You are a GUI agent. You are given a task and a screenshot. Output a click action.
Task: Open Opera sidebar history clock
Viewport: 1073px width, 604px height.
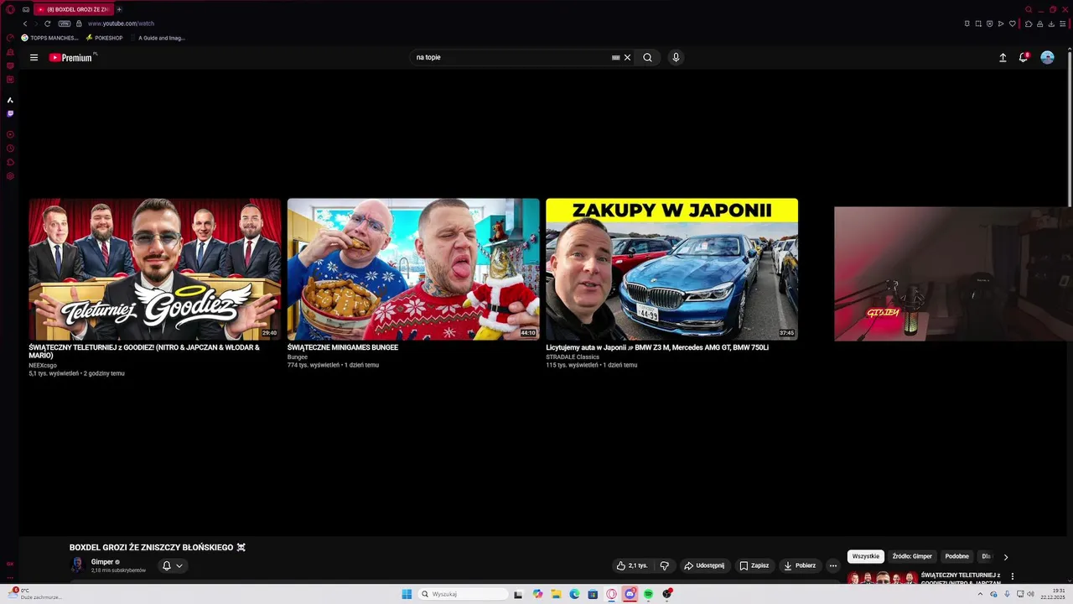tap(10, 148)
